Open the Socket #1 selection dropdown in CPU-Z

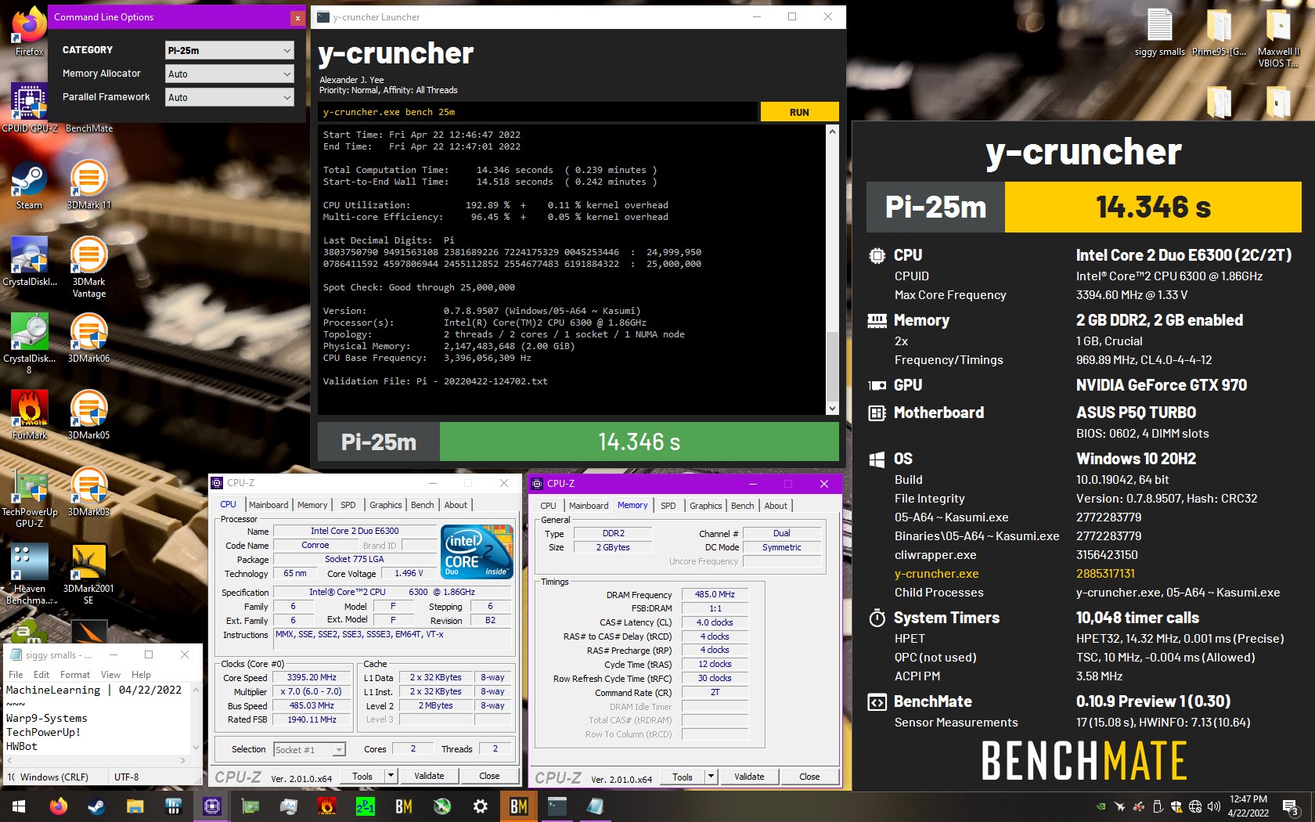(x=309, y=749)
